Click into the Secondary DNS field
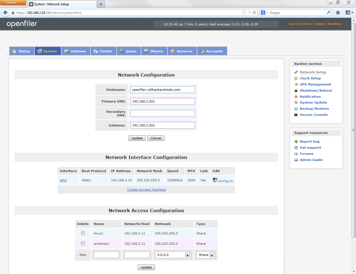Viewport: 356px width, 274px height. point(162,113)
